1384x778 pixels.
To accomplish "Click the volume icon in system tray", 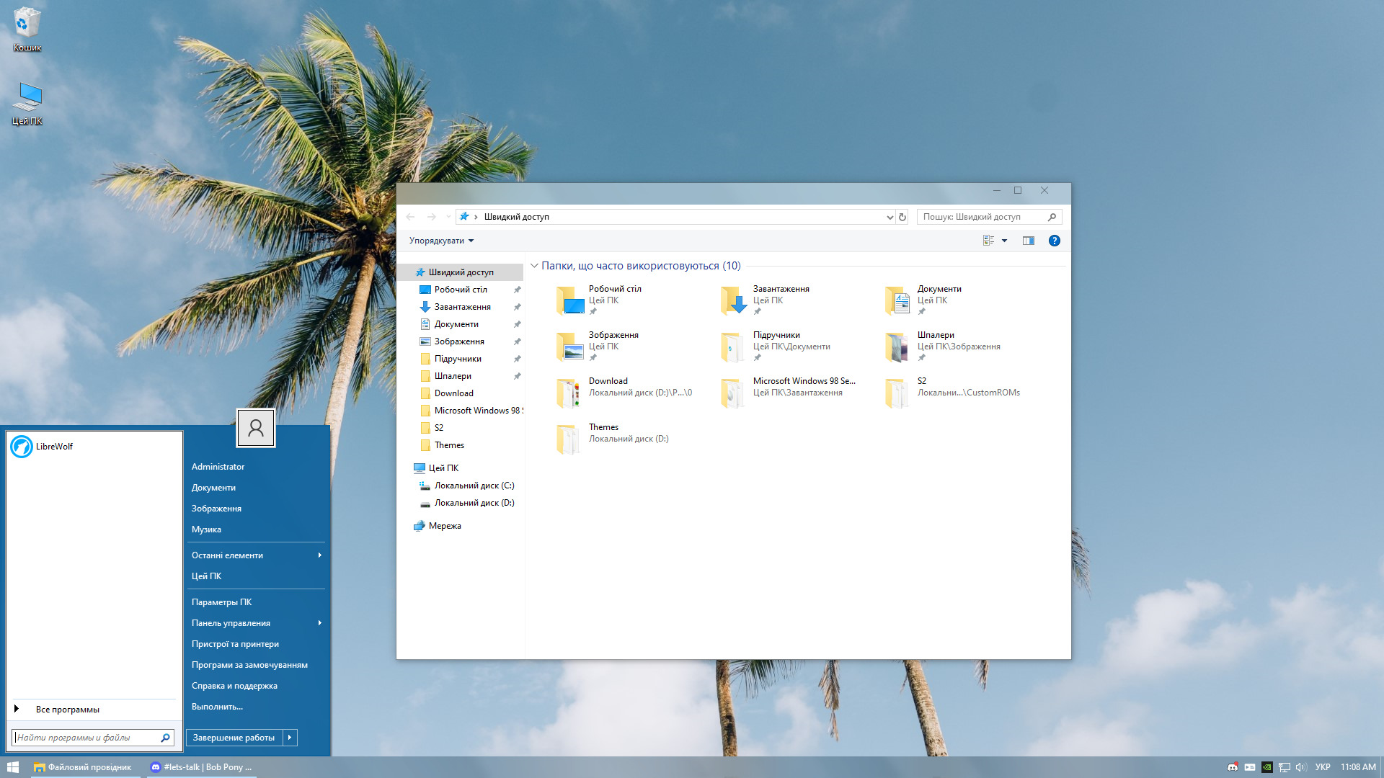I will [1300, 767].
